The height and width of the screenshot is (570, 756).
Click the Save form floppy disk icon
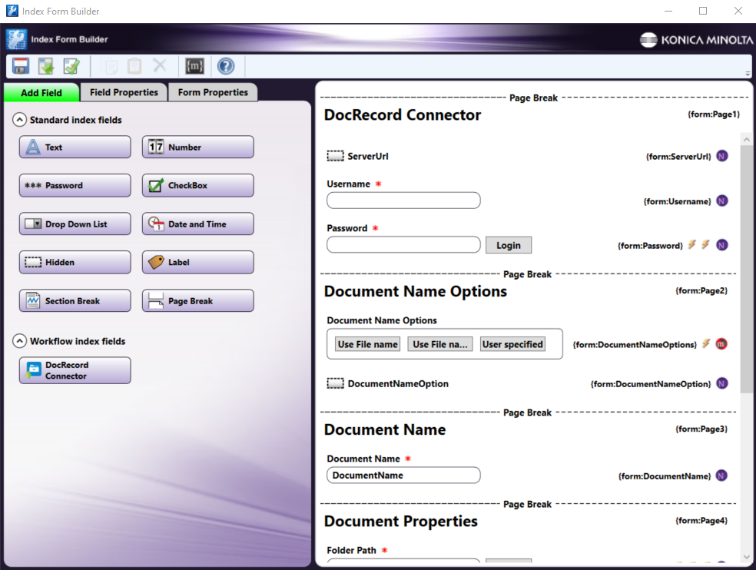coord(21,66)
